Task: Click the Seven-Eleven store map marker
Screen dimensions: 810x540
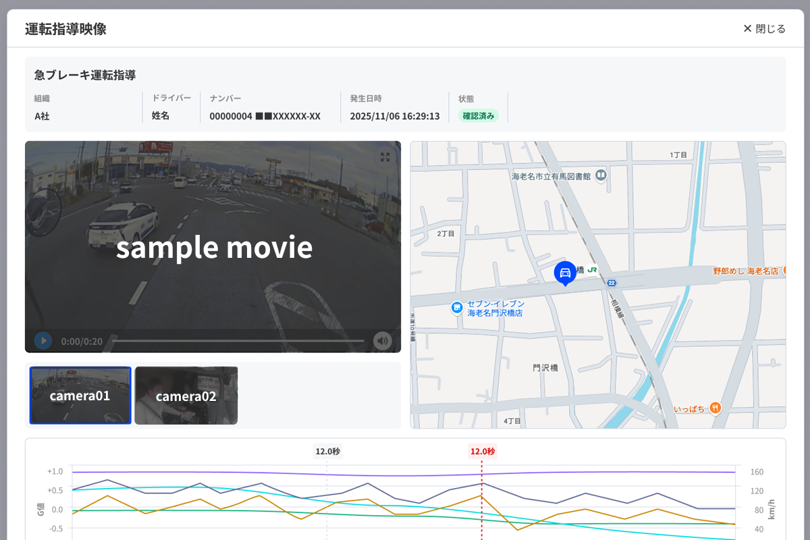Action: (x=457, y=308)
